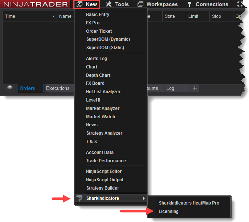
Task: Open FX Board window
Action: point(95,83)
